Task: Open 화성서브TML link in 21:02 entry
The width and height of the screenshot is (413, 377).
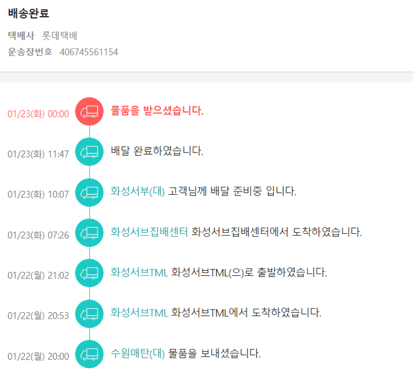Action: click(x=139, y=272)
